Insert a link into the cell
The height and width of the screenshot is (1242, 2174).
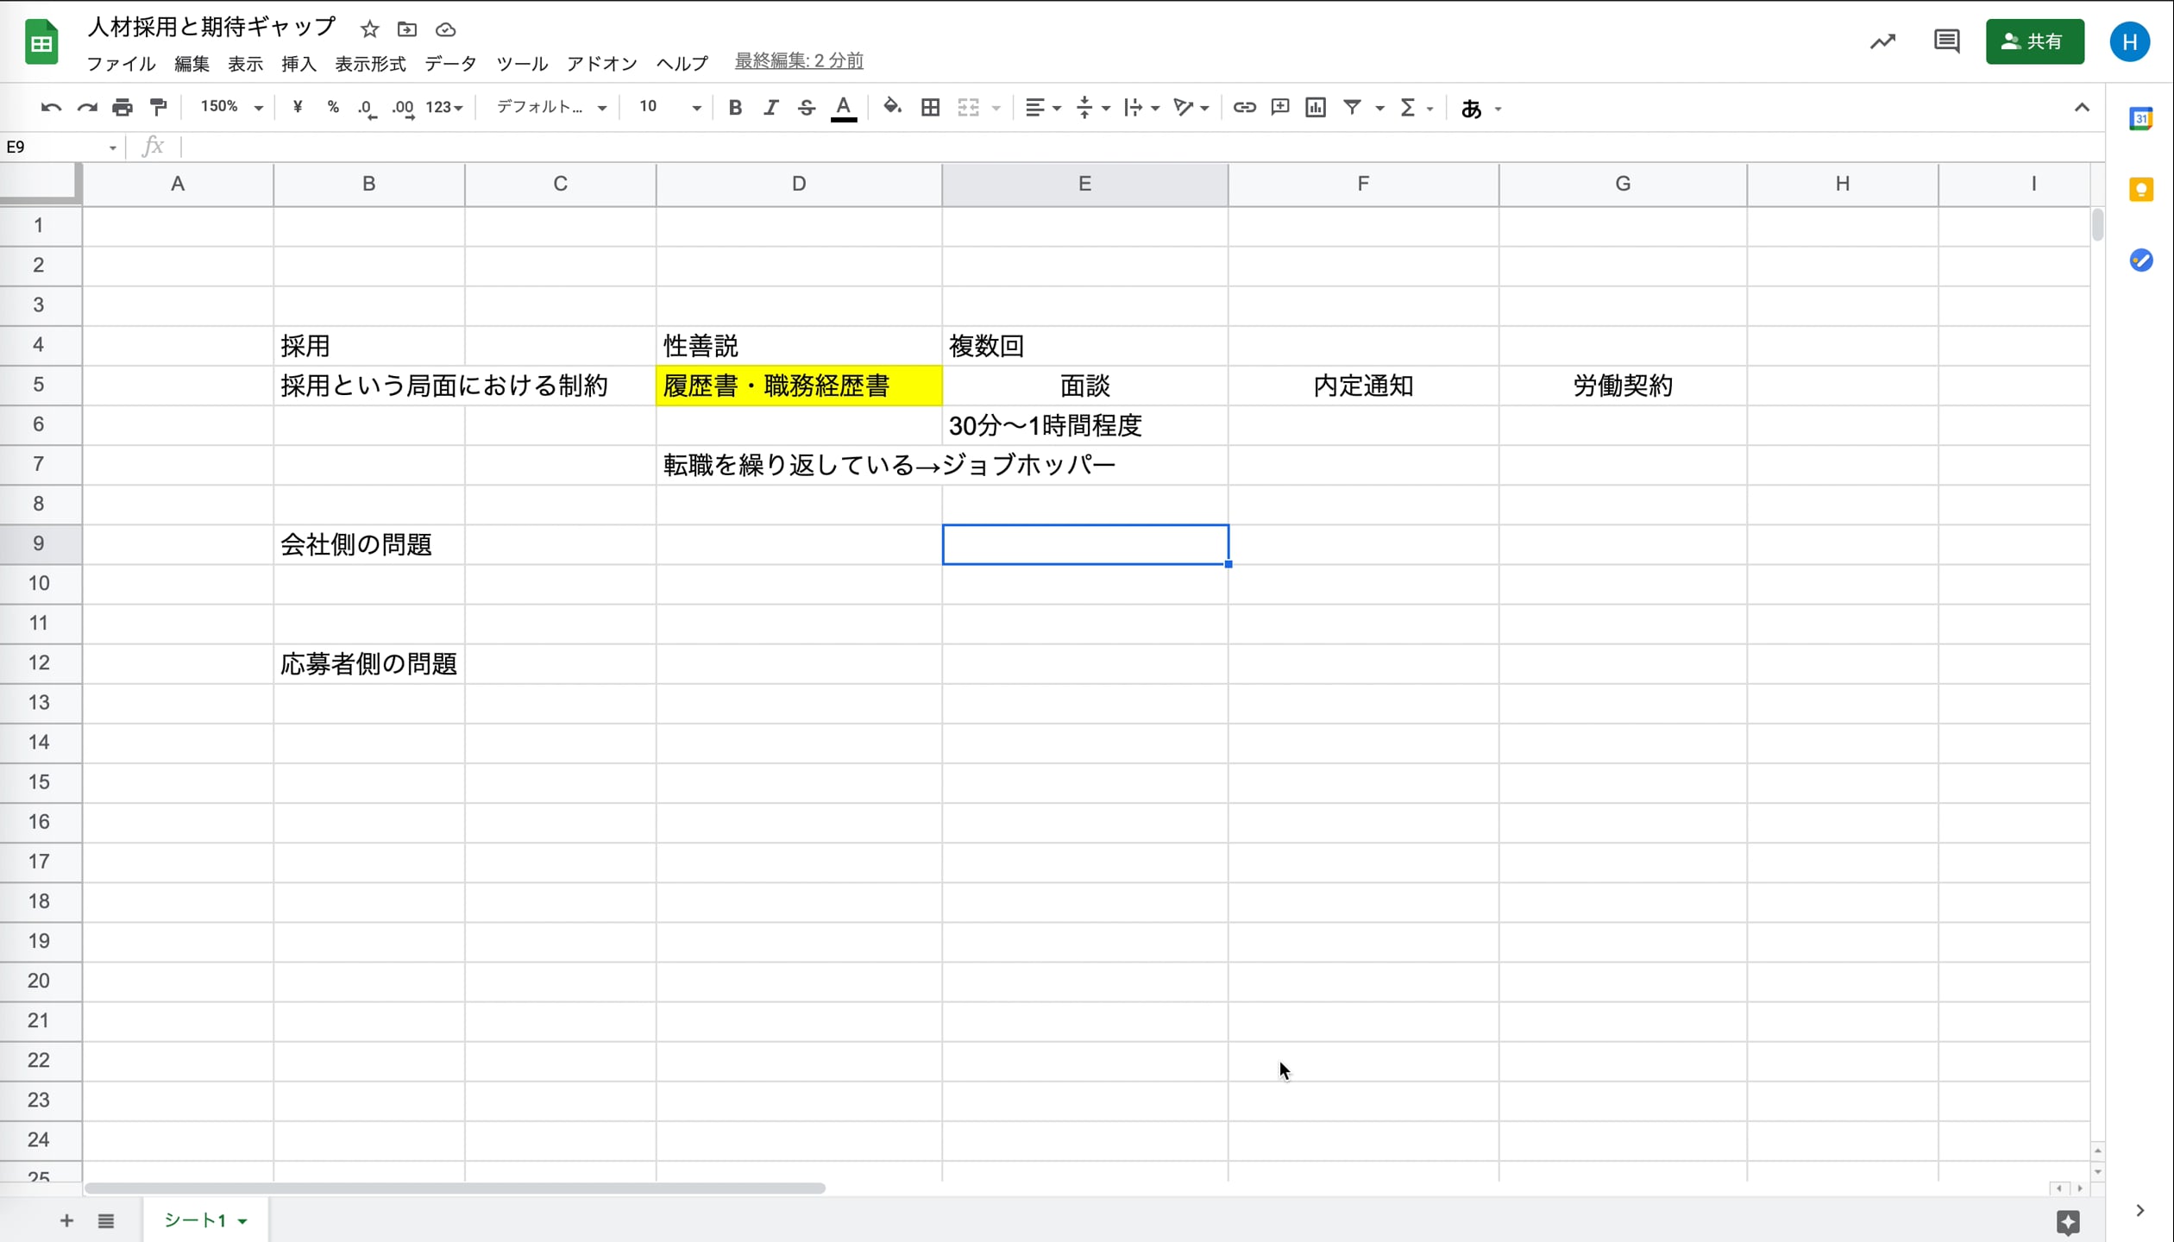pos(1244,107)
